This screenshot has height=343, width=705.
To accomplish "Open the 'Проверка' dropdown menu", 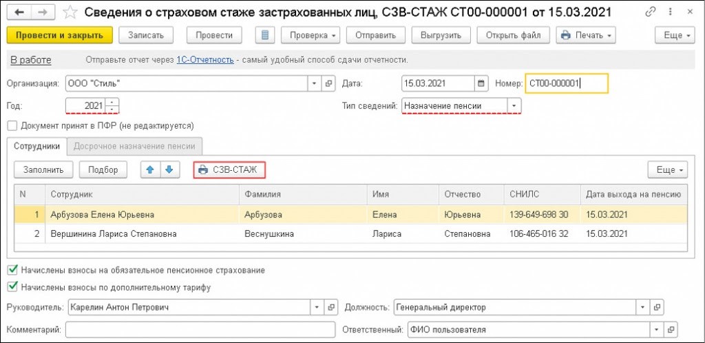I will tap(313, 35).
